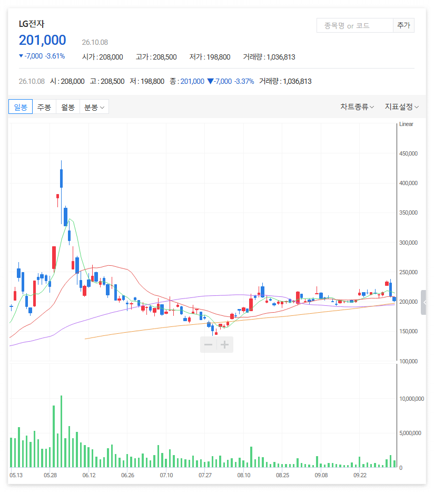
Task: Open the 지표설정 indicator settings dropdown
Action: coord(402,107)
